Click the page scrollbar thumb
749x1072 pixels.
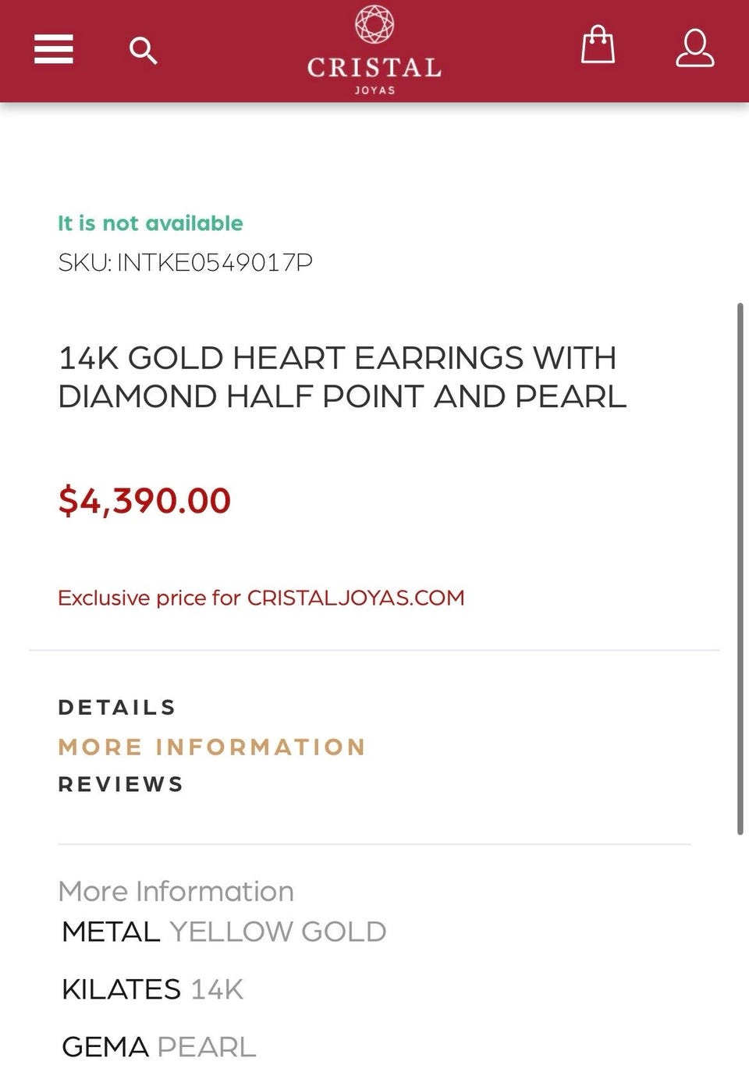(x=740, y=569)
